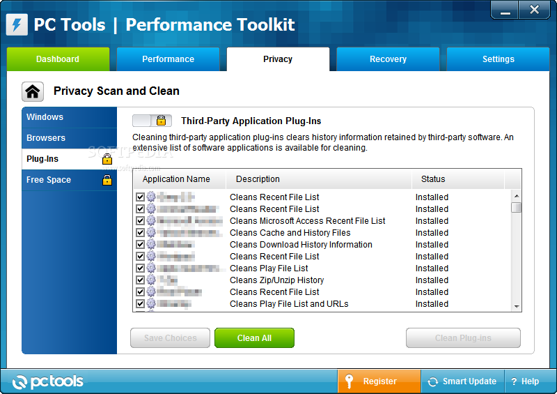Click the 'Cleans Microsoft Access Recent File List' description
Screen dimensions: 557x394
tap(307, 220)
